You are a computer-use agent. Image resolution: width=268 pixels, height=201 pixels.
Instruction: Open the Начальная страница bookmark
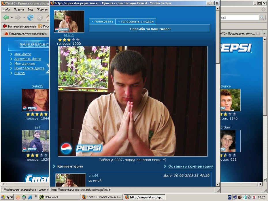(x=19, y=26)
